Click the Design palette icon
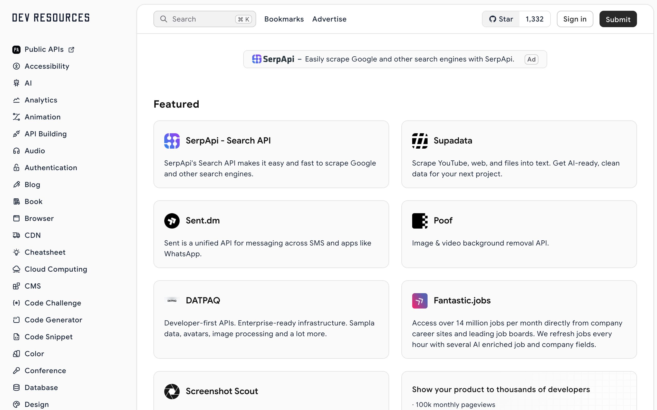This screenshot has width=657, height=410. pos(16,404)
